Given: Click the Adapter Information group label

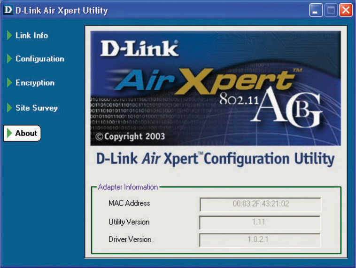Looking at the screenshot, I should 128,187.
